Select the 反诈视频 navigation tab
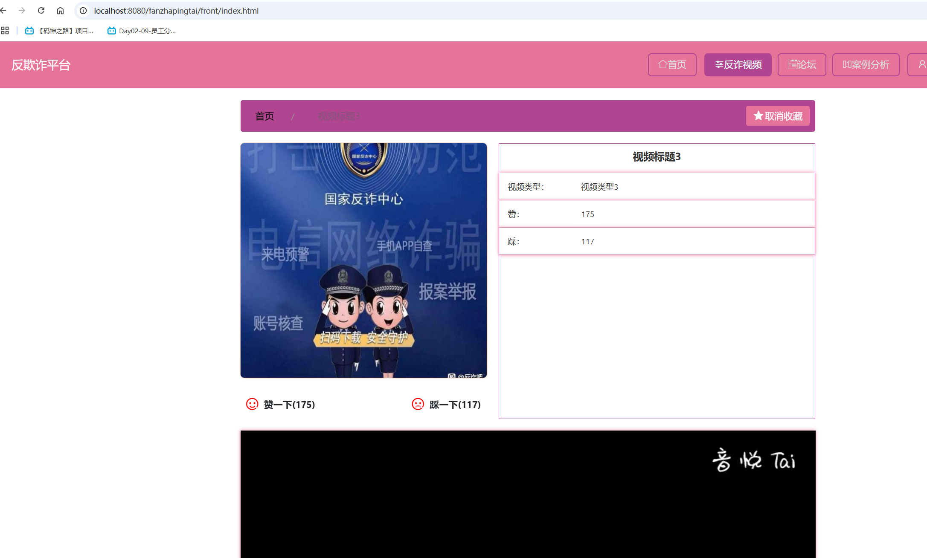This screenshot has height=558, width=927. pyautogui.click(x=738, y=65)
